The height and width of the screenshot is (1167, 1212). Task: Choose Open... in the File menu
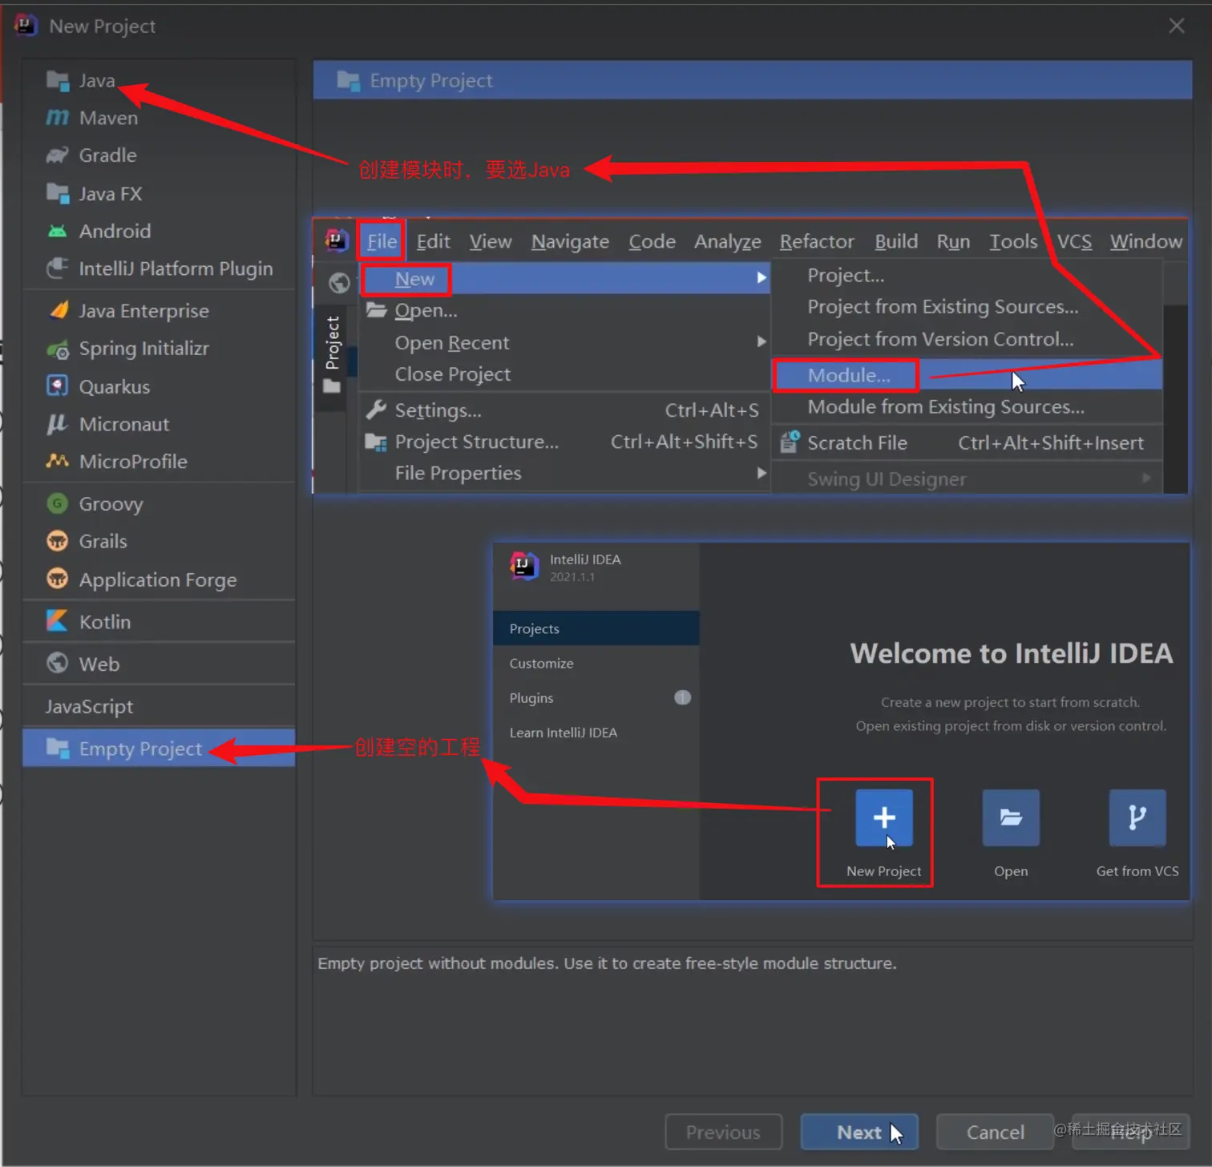(565, 310)
